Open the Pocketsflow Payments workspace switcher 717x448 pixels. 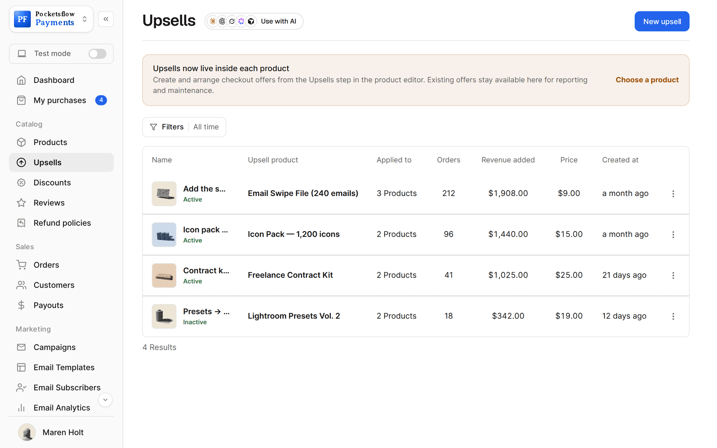[x=51, y=19]
